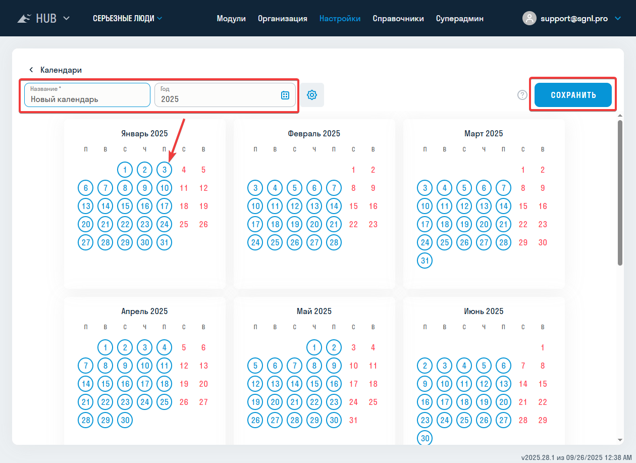Open the Суперадмин section
This screenshot has width=636, height=463.
(x=460, y=19)
